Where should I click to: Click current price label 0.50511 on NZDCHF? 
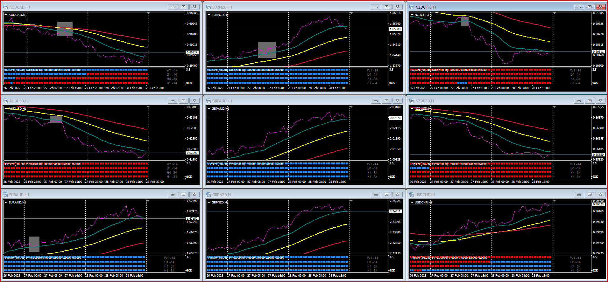click(x=598, y=52)
